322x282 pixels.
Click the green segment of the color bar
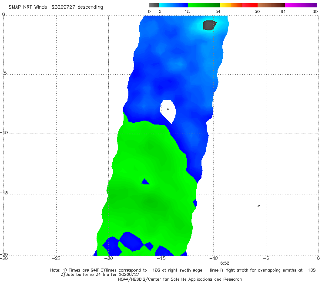[x=204, y=5]
